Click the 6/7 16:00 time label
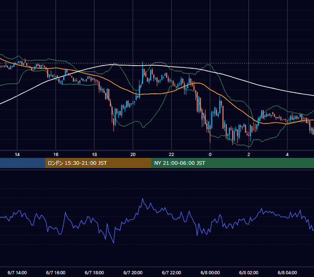The height and width of the screenshot is (277, 314). point(56,273)
